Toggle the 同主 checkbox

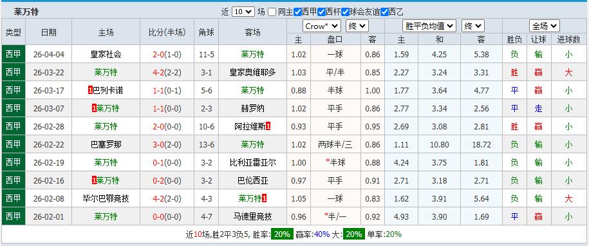coord(272,12)
